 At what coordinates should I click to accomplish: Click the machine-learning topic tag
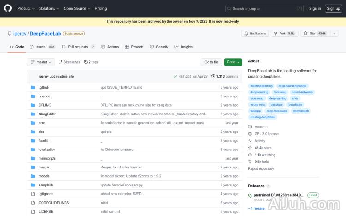261,86
